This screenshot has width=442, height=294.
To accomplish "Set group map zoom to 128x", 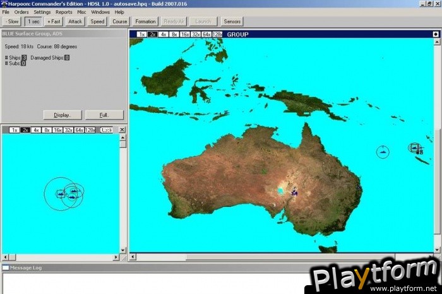I will coord(217,34).
